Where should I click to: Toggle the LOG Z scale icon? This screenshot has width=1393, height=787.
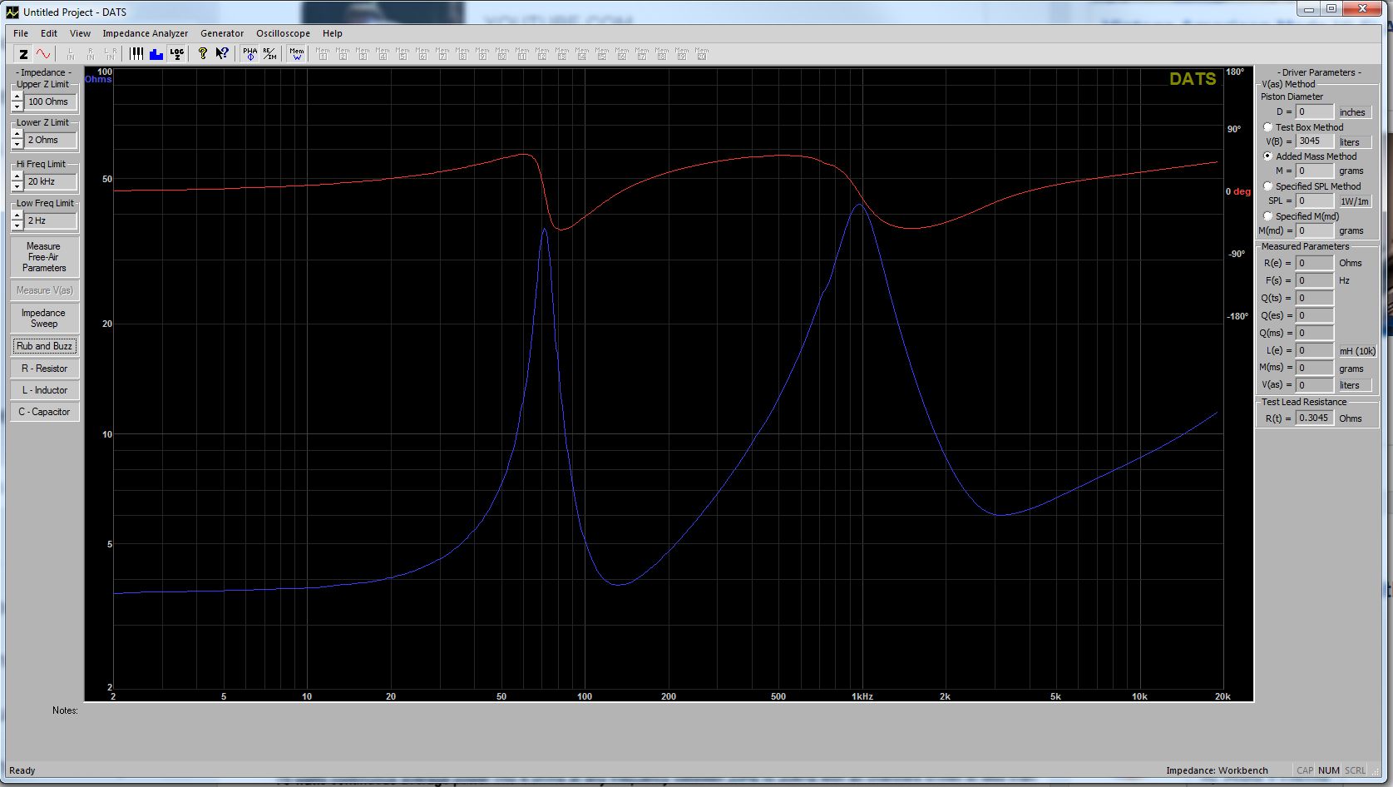tap(176, 54)
